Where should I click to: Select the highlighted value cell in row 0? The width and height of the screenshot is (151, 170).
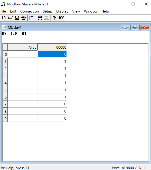pyautogui.click(x=52, y=54)
